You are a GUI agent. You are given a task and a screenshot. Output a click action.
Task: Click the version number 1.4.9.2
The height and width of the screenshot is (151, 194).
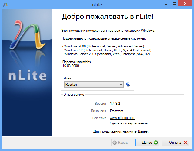pos(115,104)
